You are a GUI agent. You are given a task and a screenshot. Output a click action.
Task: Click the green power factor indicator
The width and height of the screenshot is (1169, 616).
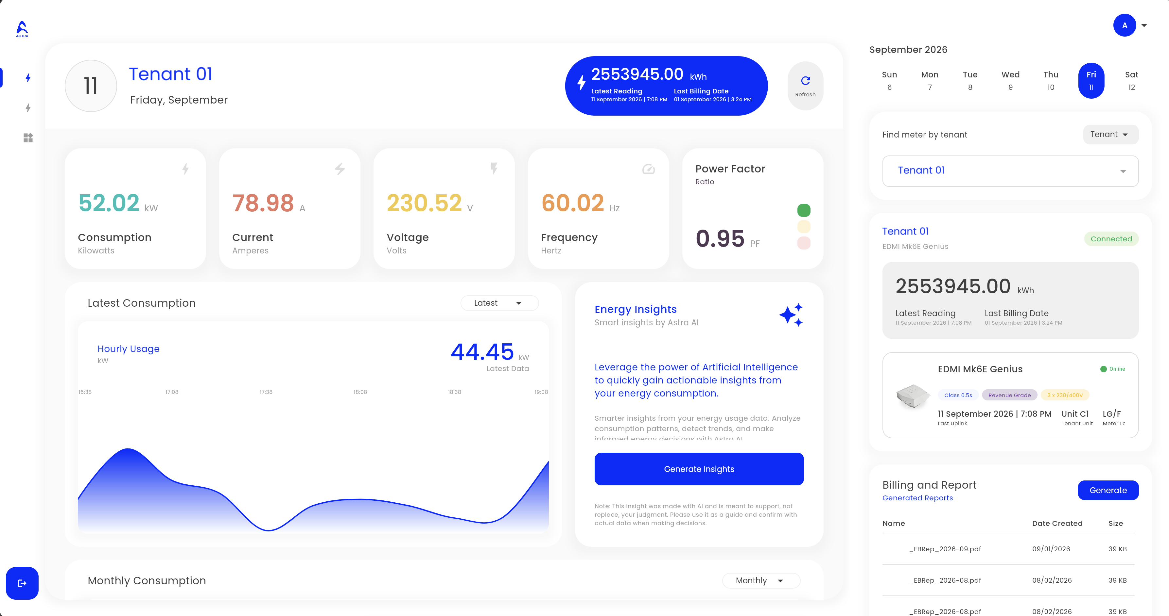click(804, 210)
